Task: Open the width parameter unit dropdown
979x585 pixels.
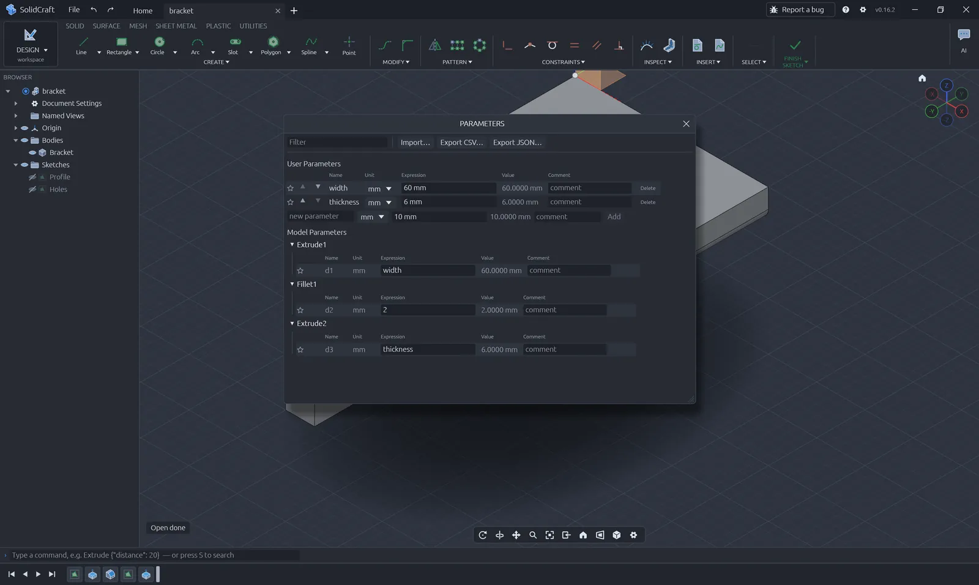Action: pyautogui.click(x=380, y=189)
